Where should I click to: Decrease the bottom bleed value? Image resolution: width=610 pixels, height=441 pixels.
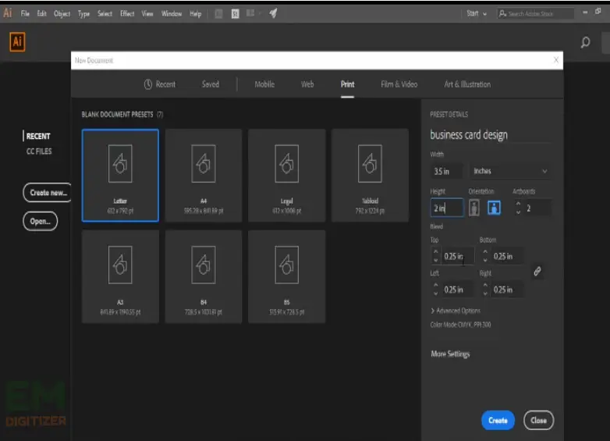pos(485,260)
